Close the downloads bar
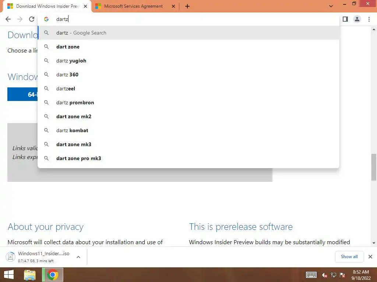Image resolution: width=377 pixels, height=282 pixels. (370, 257)
